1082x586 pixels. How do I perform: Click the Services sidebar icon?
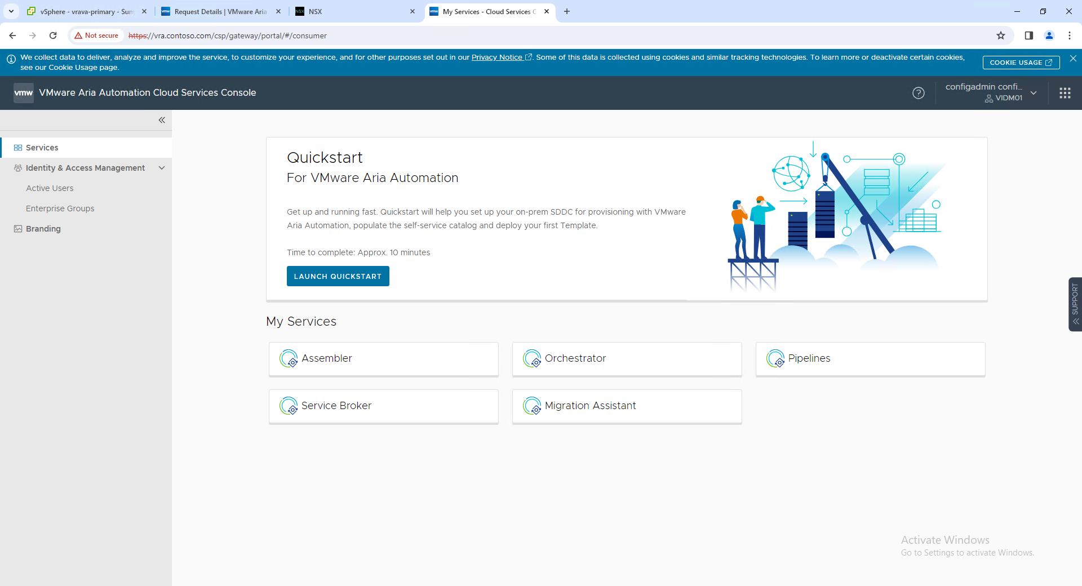point(18,148)
